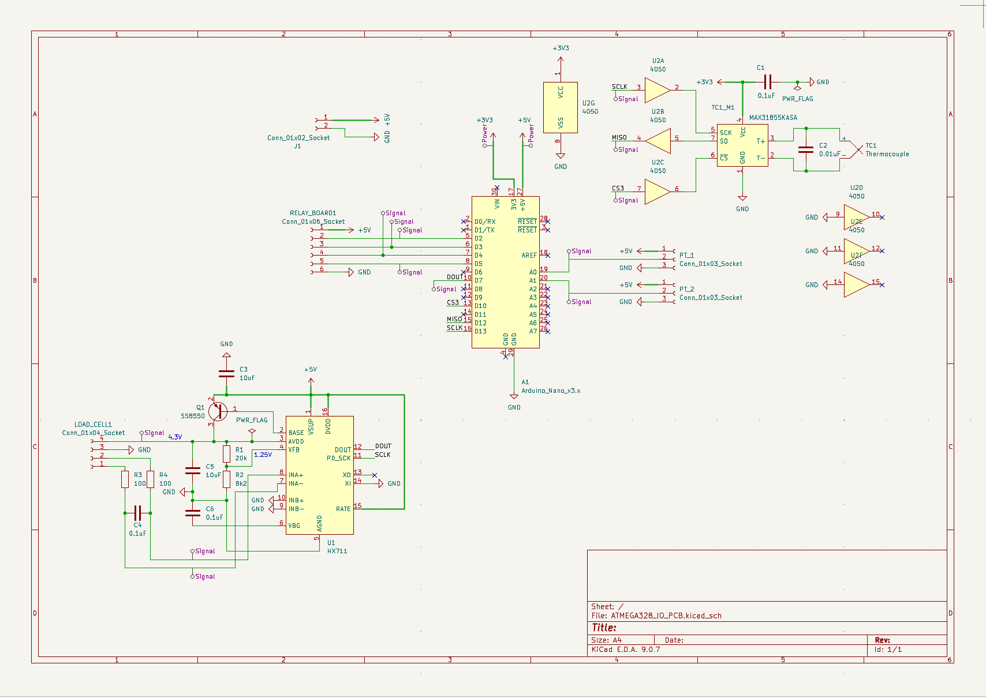Click the Rev: field in title block

click(x=882, y=640)
